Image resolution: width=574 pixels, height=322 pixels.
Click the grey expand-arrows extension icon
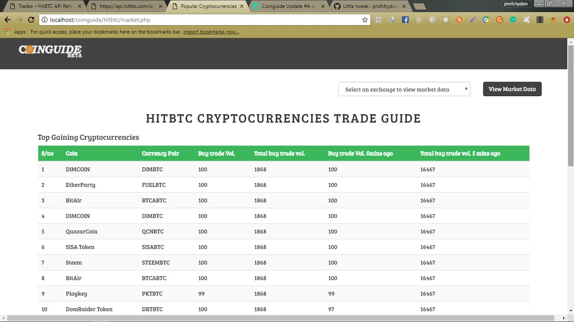[x=378, y=20]
